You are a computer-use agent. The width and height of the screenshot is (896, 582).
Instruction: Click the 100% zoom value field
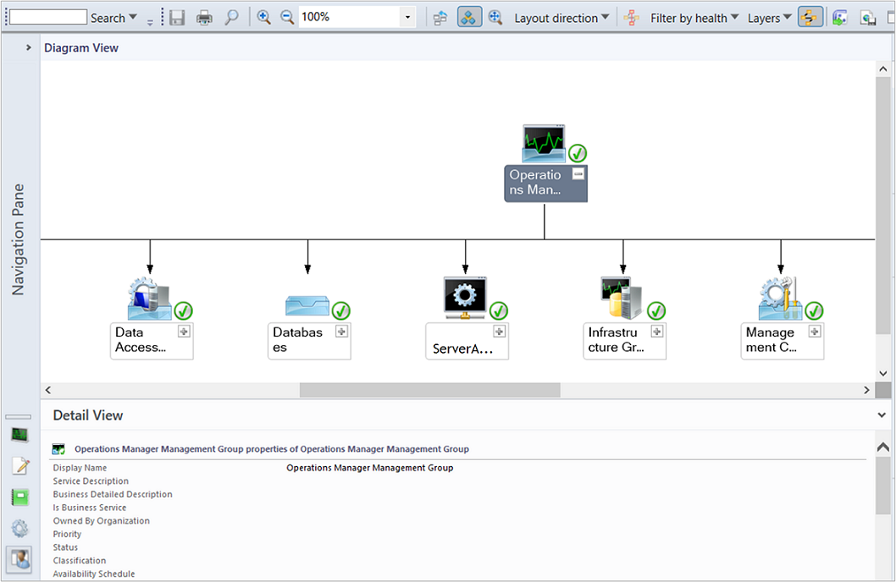(x=349, y=17)
